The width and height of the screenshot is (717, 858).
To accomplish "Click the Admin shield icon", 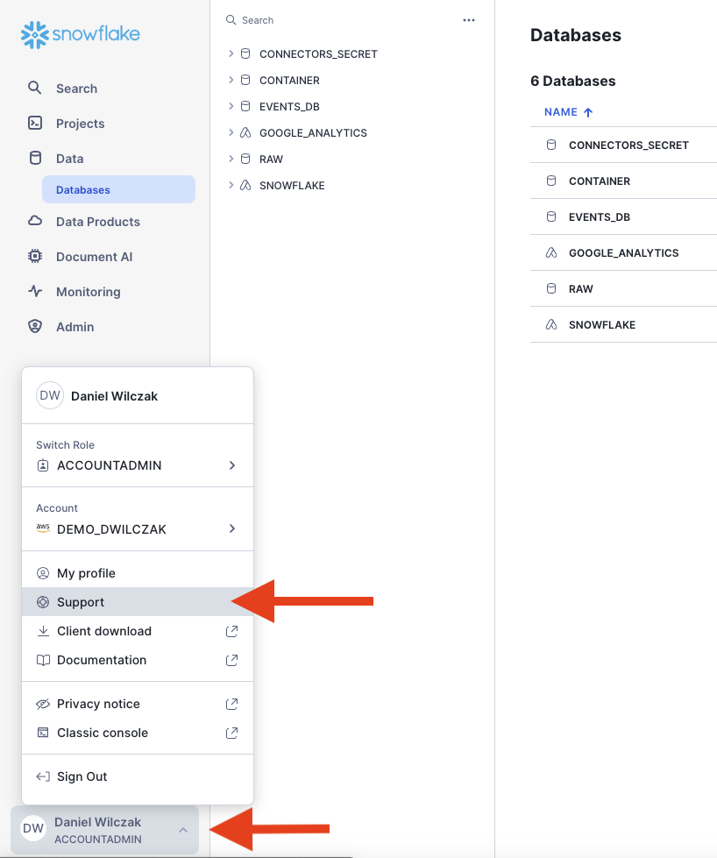I will [35, 327].
